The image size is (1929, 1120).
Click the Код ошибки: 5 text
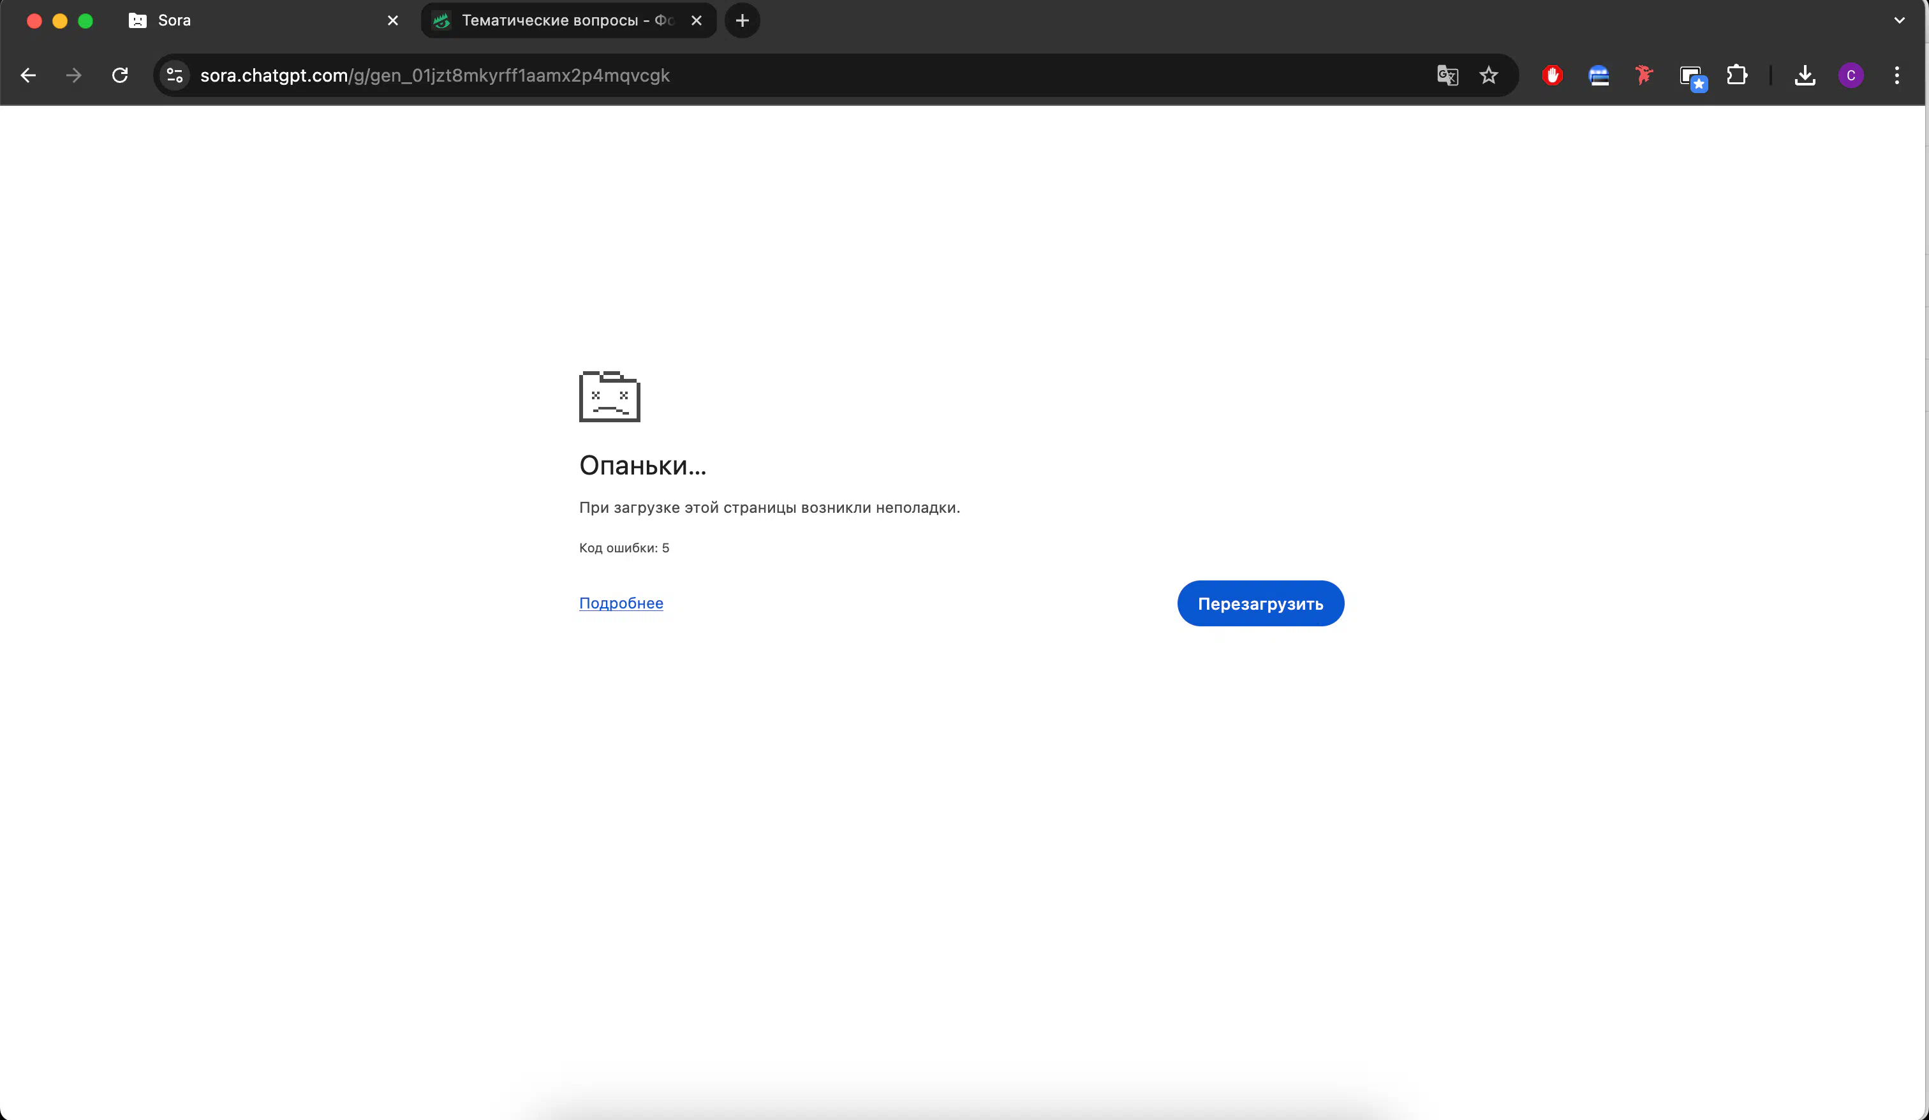(624, 547)
